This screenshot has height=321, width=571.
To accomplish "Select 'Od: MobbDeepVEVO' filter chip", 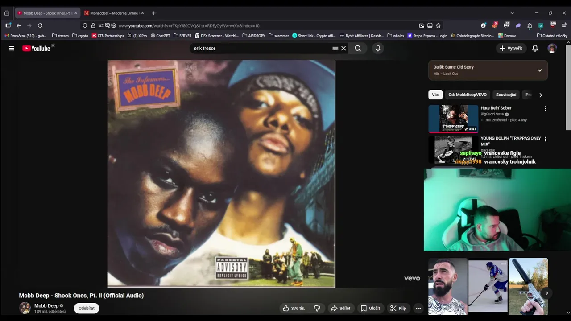I will [468, 95].
